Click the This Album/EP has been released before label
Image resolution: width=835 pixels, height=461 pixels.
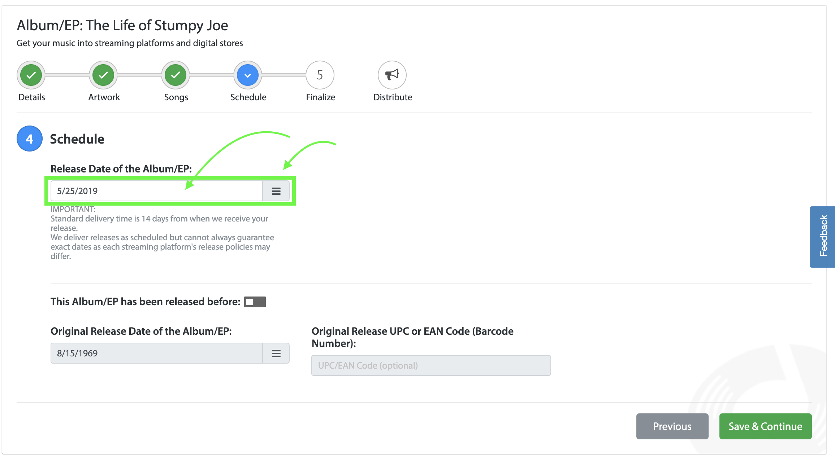[x=146, y=302]
